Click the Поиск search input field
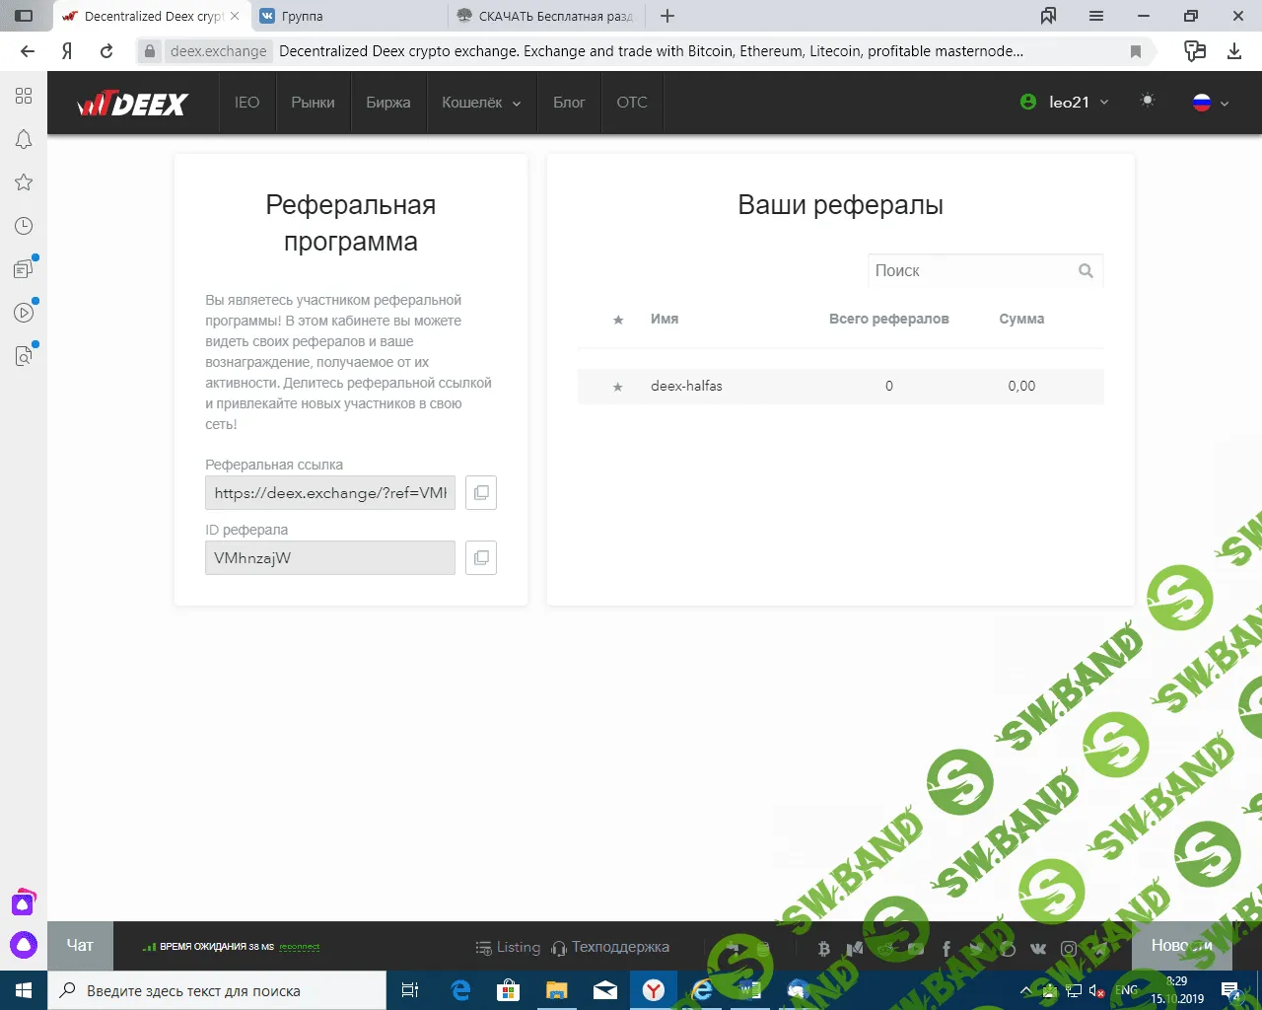 [x=971, y=271]
